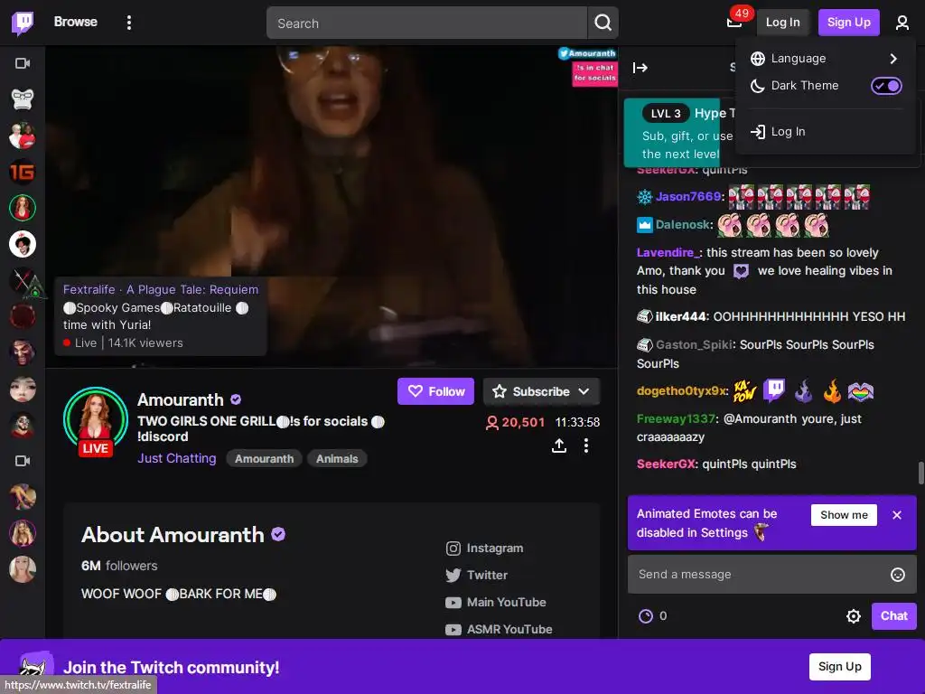This screenshot has width=925, height=694.
Task: Click the chat scrollbar thumb
Action: click(x=920, y=474)
